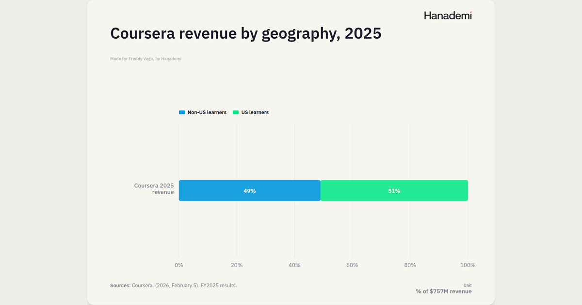This screenshot has width=582, height=305.
Task: Click the blue 49% bar segment
Action: click(x=250, y=191)
